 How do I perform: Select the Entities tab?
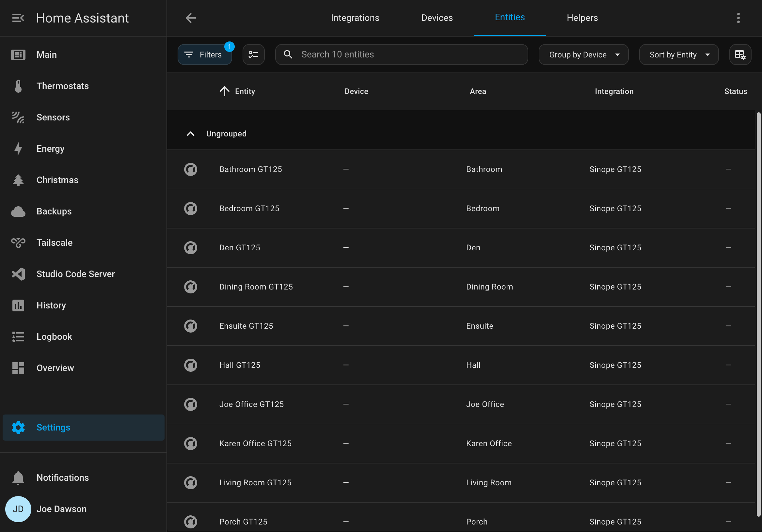tap(509, 18)
